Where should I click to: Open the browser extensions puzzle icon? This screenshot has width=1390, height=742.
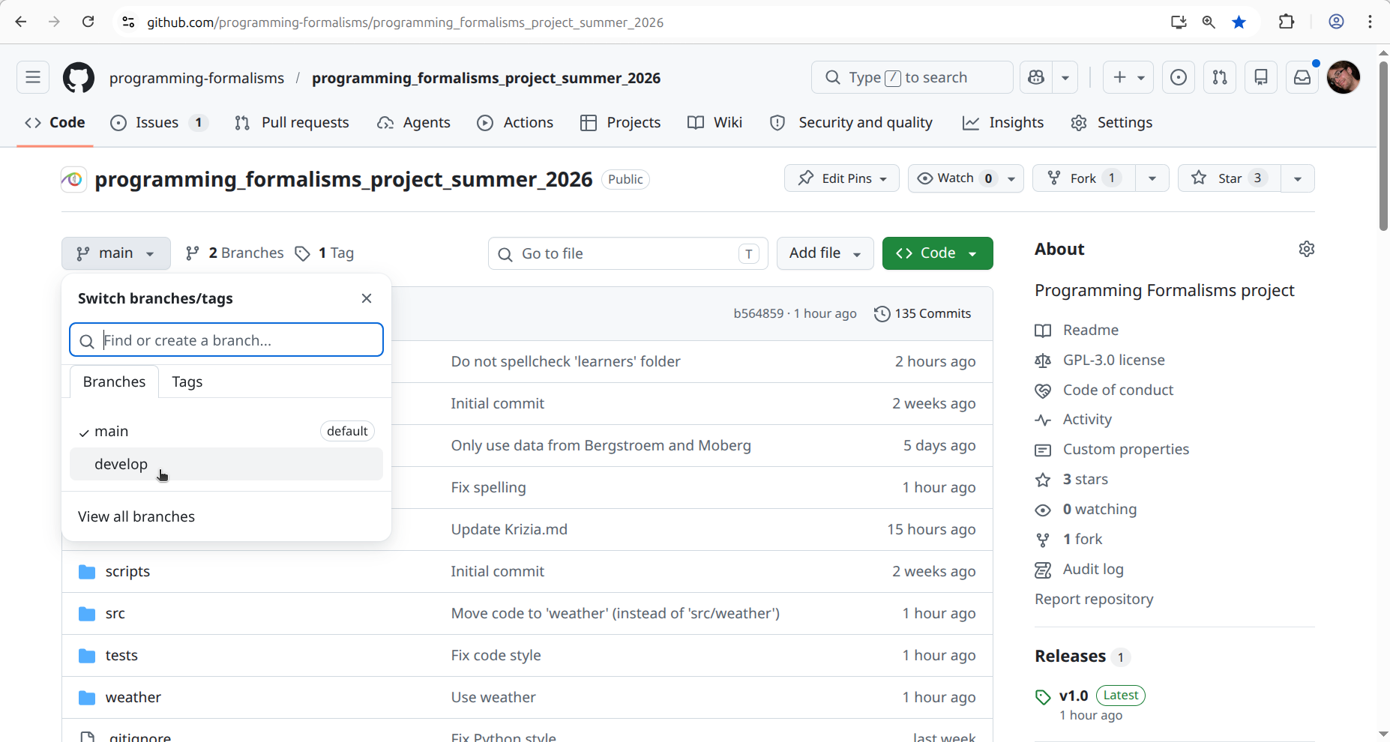tap(1287, 22)
